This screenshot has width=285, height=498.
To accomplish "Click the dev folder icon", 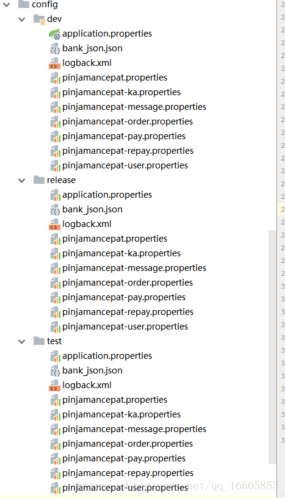I will [x=39, y=19].
